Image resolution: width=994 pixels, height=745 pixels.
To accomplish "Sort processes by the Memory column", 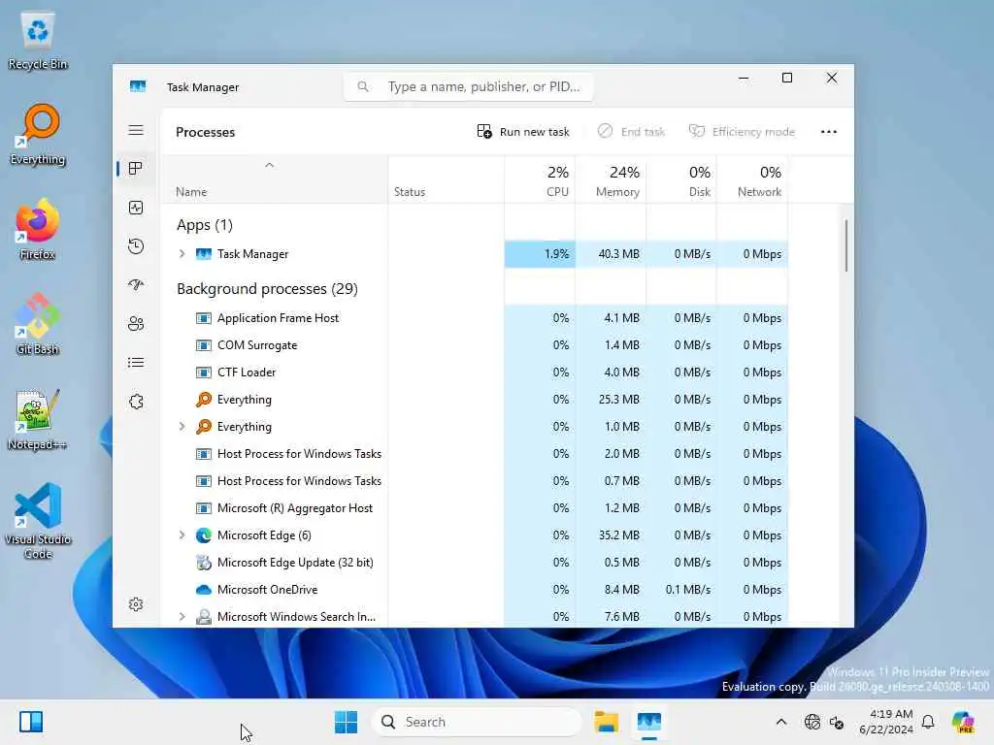I will pyautogui.click(x=611, y=181).
